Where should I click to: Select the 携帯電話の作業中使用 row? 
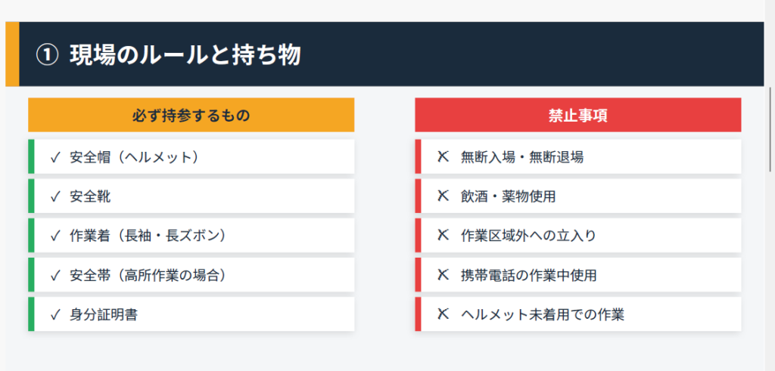(577, 275)
